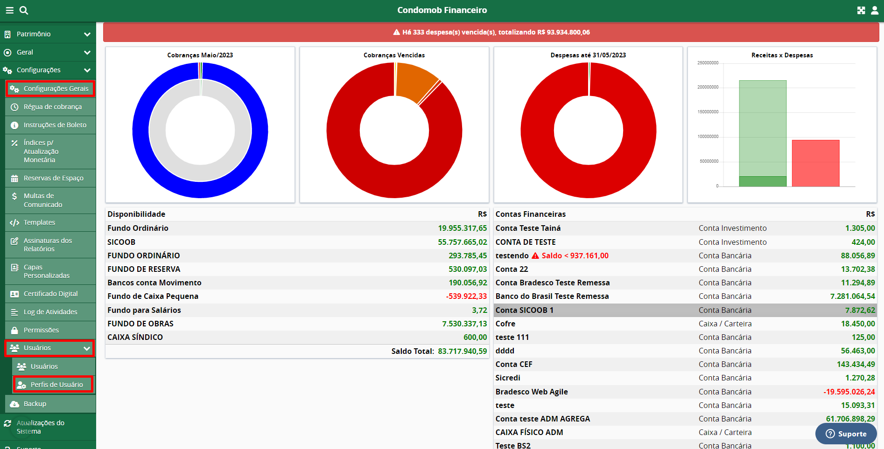Viewport: 884px width, 449px height.
Task: Click the Permissões lock icon
Action: tap(14, 330)
